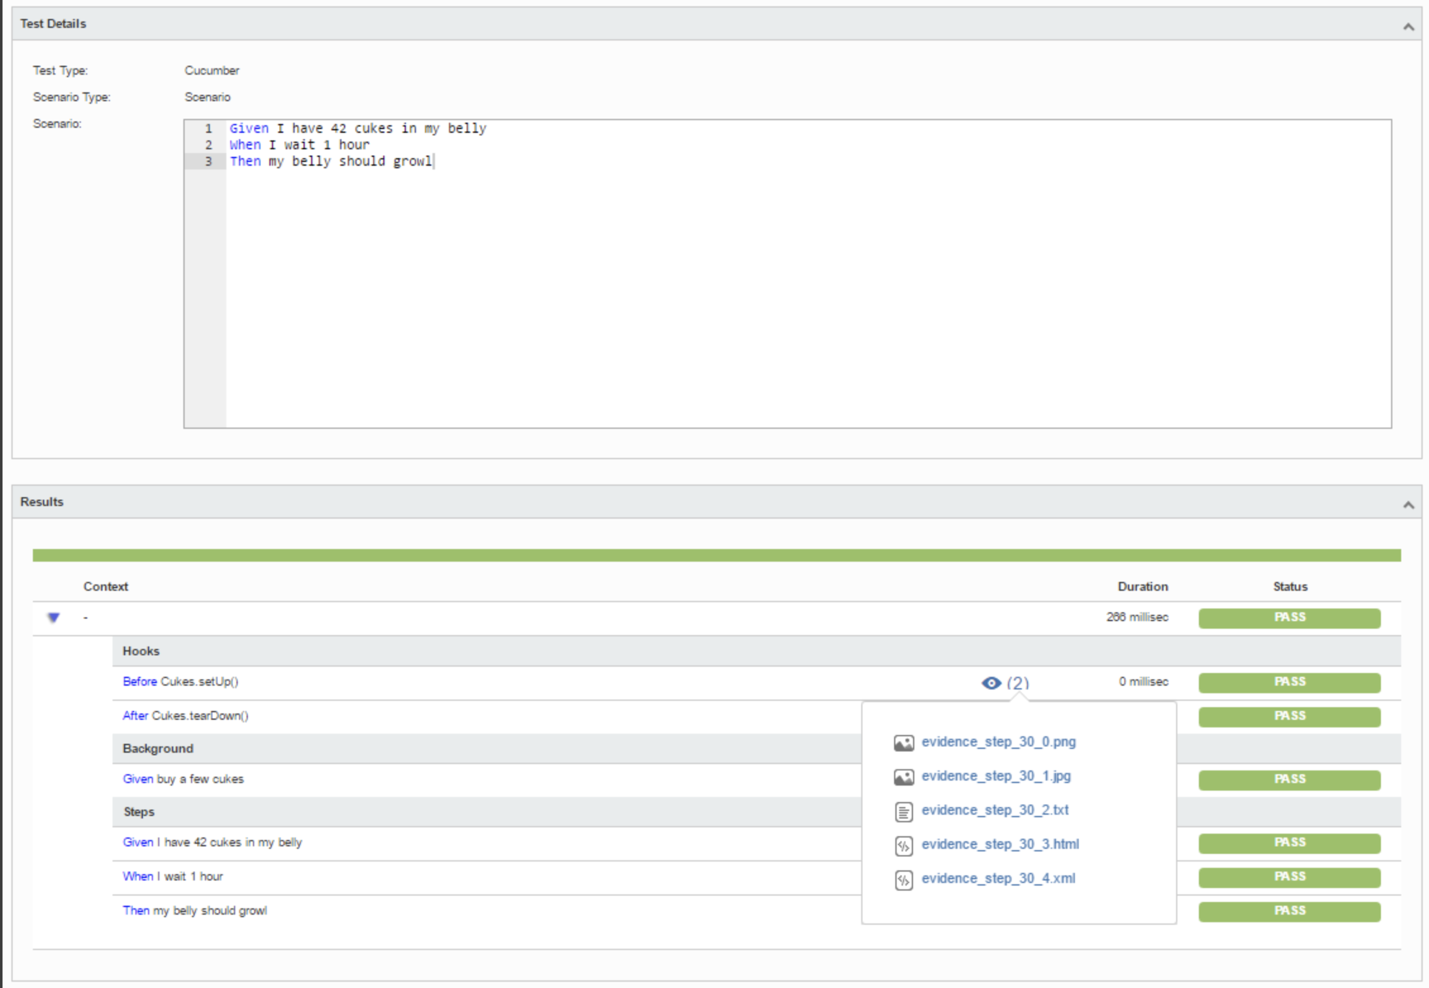
Task: Click the Test Details panel header
Action: click(716, 24)
